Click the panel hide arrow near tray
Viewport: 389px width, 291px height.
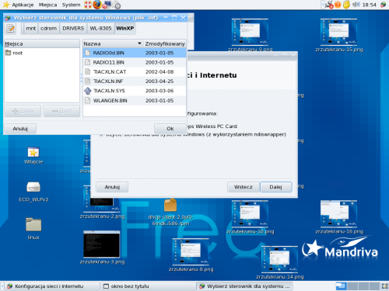323,5
